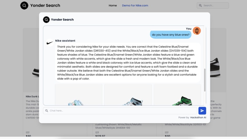247x139 pixels.
Task: Focus the top Search input field
Action: [x=213, y=5]
